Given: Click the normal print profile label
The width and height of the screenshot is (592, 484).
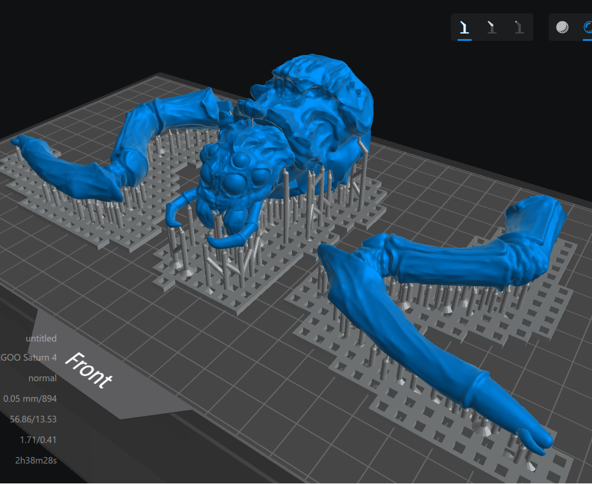Looking at the screenshot, I should click(x=42, y=378).
